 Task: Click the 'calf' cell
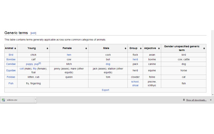click(33, 59)
